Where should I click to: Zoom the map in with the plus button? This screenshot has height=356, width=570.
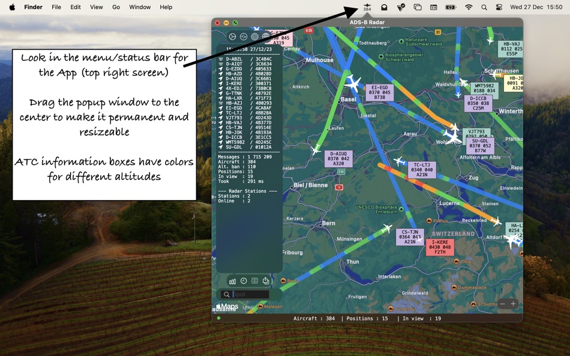pos(513,304)
